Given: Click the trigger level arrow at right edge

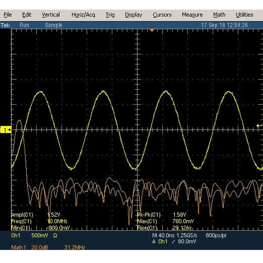Looking at the screenshot, I should (x=259, y=126).
